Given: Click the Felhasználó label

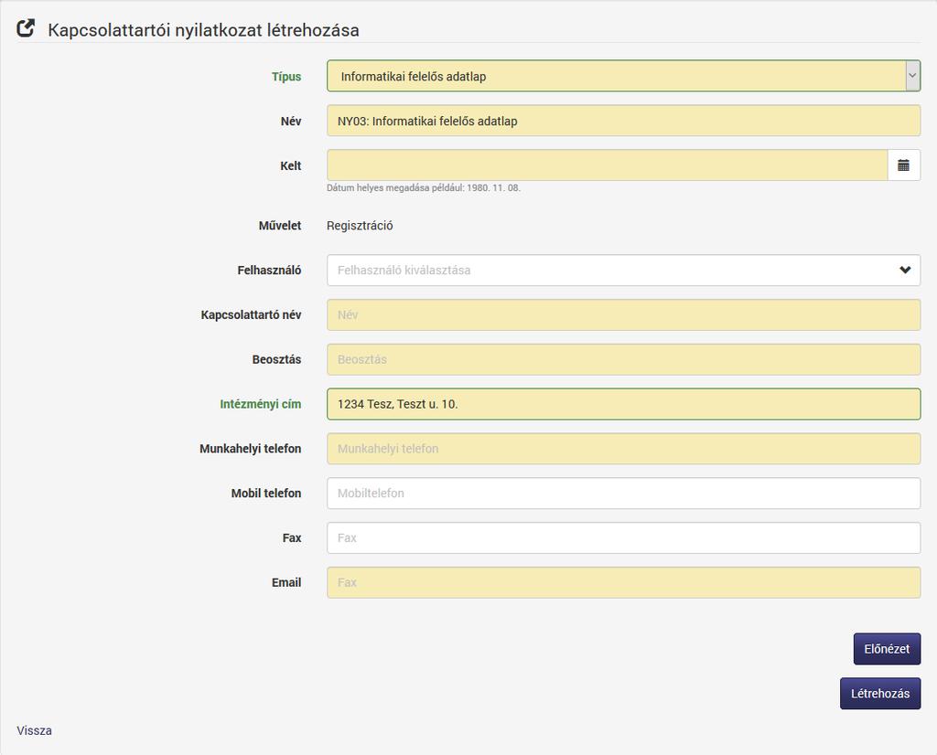Looking at the screenshot, I should click(269, 271).
